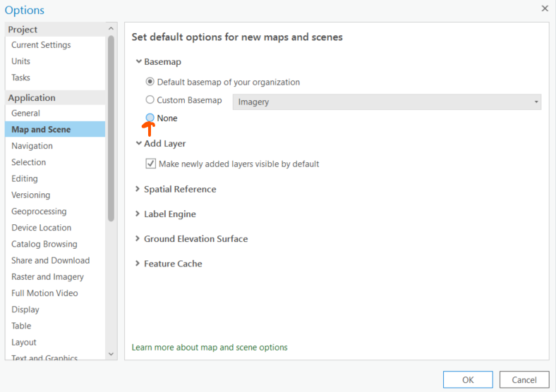Close the Options dialog window
556x392 pixels.
click(x=544, y=8)
